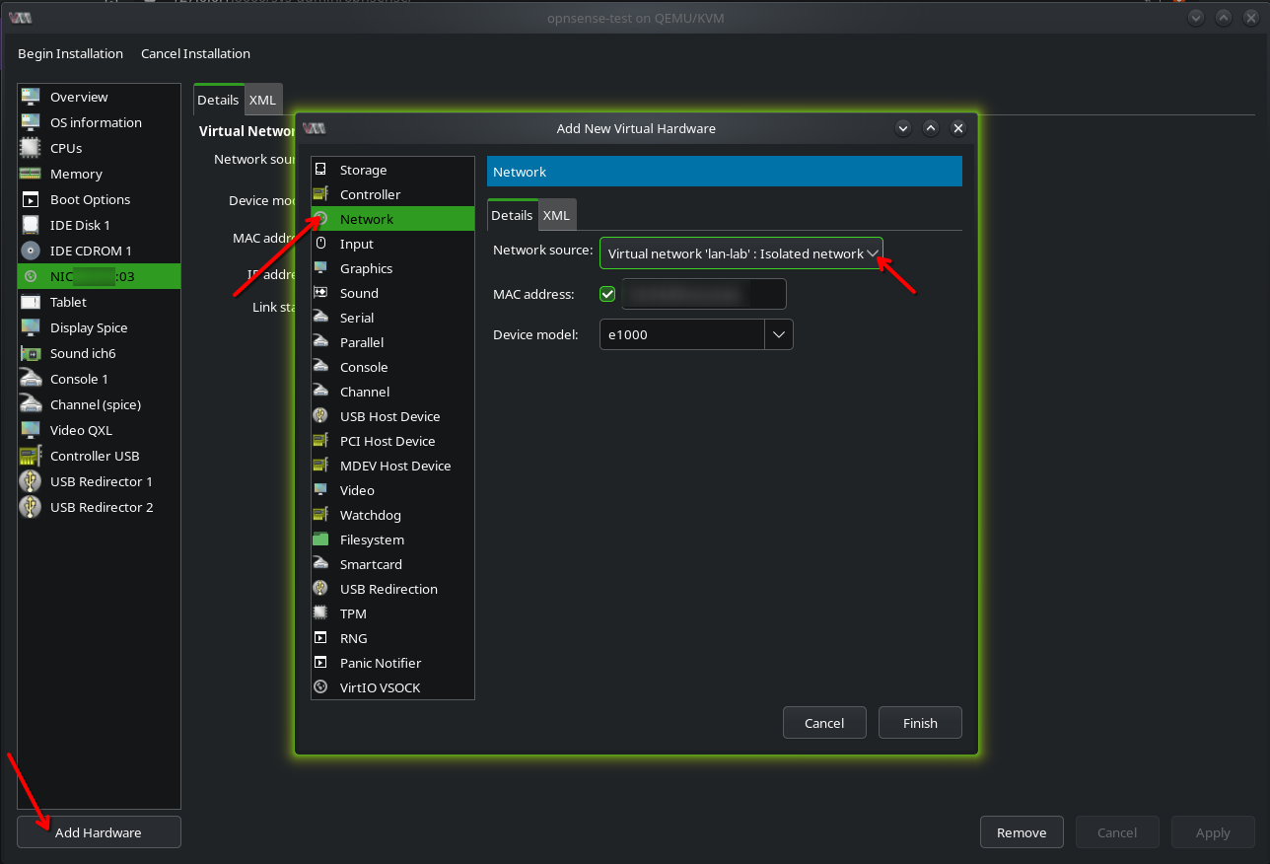Select the VirtIO VSOCK icon
This screenshot has width=1270, height=864.
320,687
